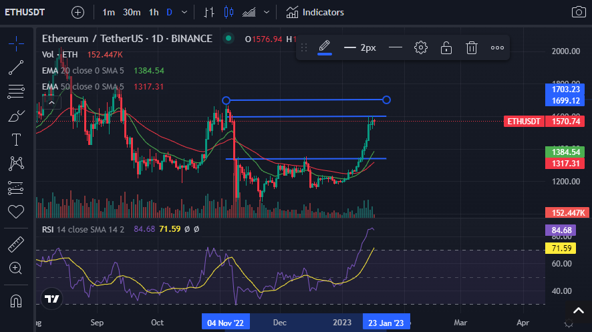This screenshot has width=592, height=332.
Task: Delete the drawing with trash icon
Action: click(x=472, y=47)
